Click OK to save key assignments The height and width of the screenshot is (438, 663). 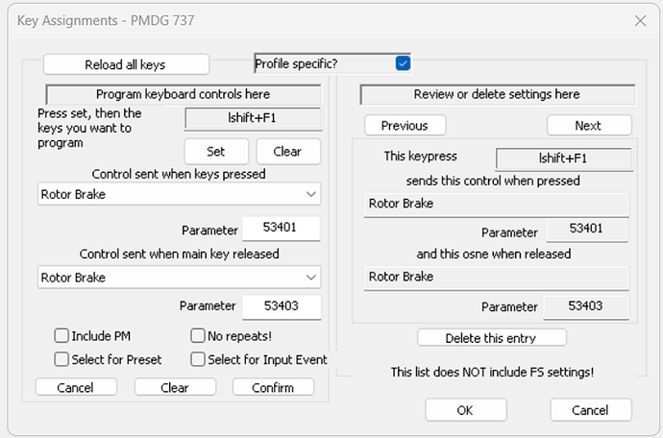pos(466,410)
